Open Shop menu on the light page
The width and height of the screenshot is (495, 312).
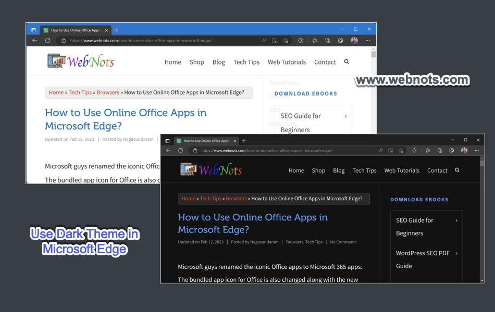coord(196,62)
